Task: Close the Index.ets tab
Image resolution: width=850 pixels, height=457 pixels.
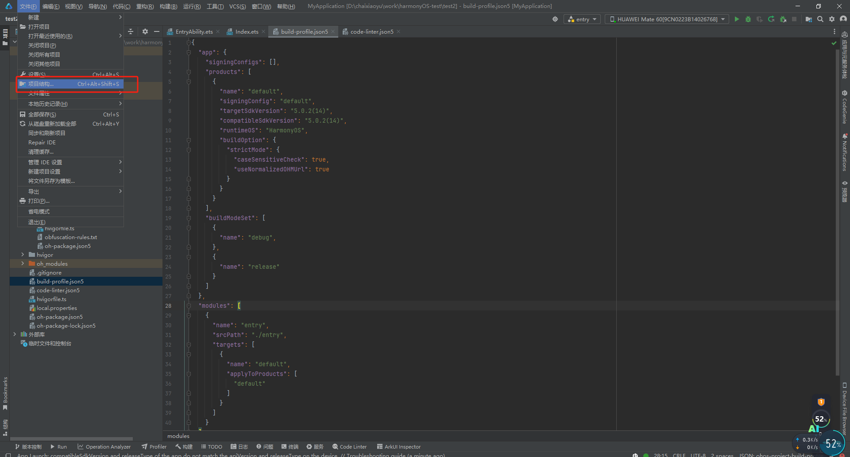Action: point(263,31)
